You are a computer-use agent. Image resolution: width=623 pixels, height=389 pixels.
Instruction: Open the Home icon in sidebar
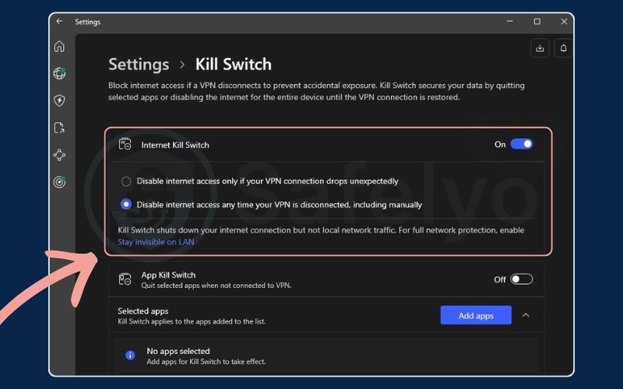pos(59,47)
